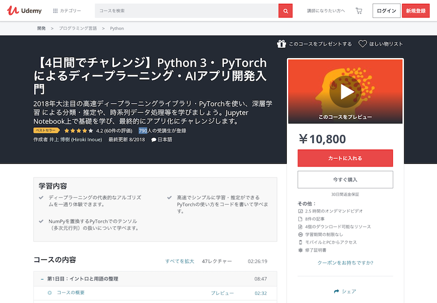Click クーポンをお持ちですか? coupon link

(345, 263)
